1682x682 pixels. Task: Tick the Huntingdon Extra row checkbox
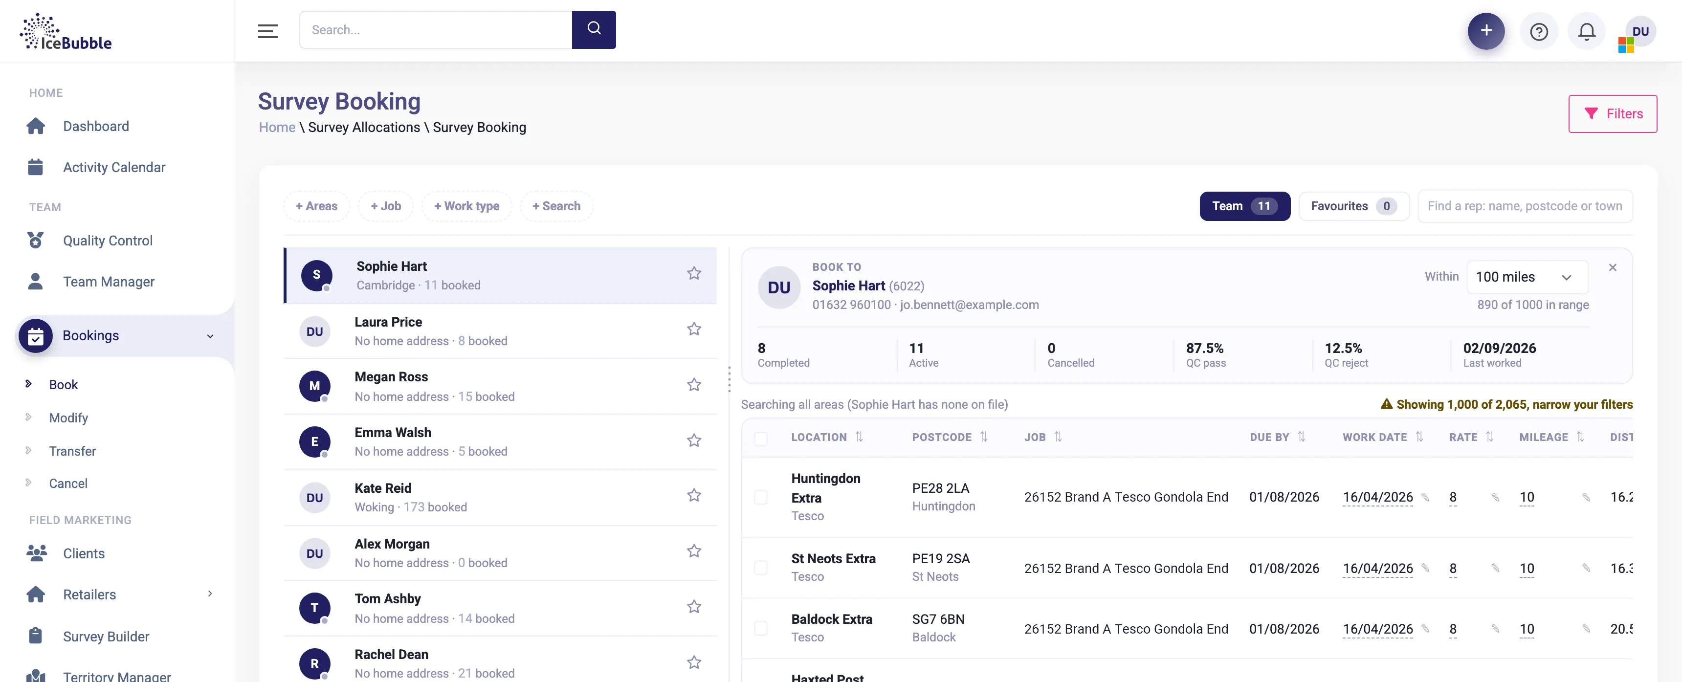[x=761, y=497]
